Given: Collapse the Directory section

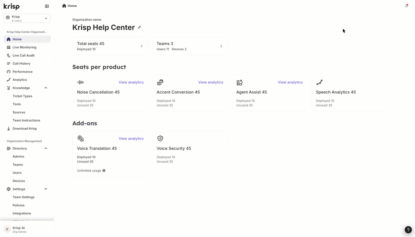Looking at the screenshot, I should pos(46,148).
